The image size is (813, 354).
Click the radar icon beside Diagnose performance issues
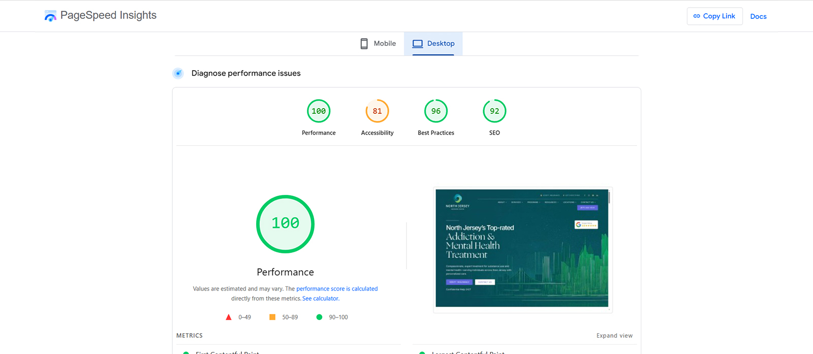click(x=178, y=73)
